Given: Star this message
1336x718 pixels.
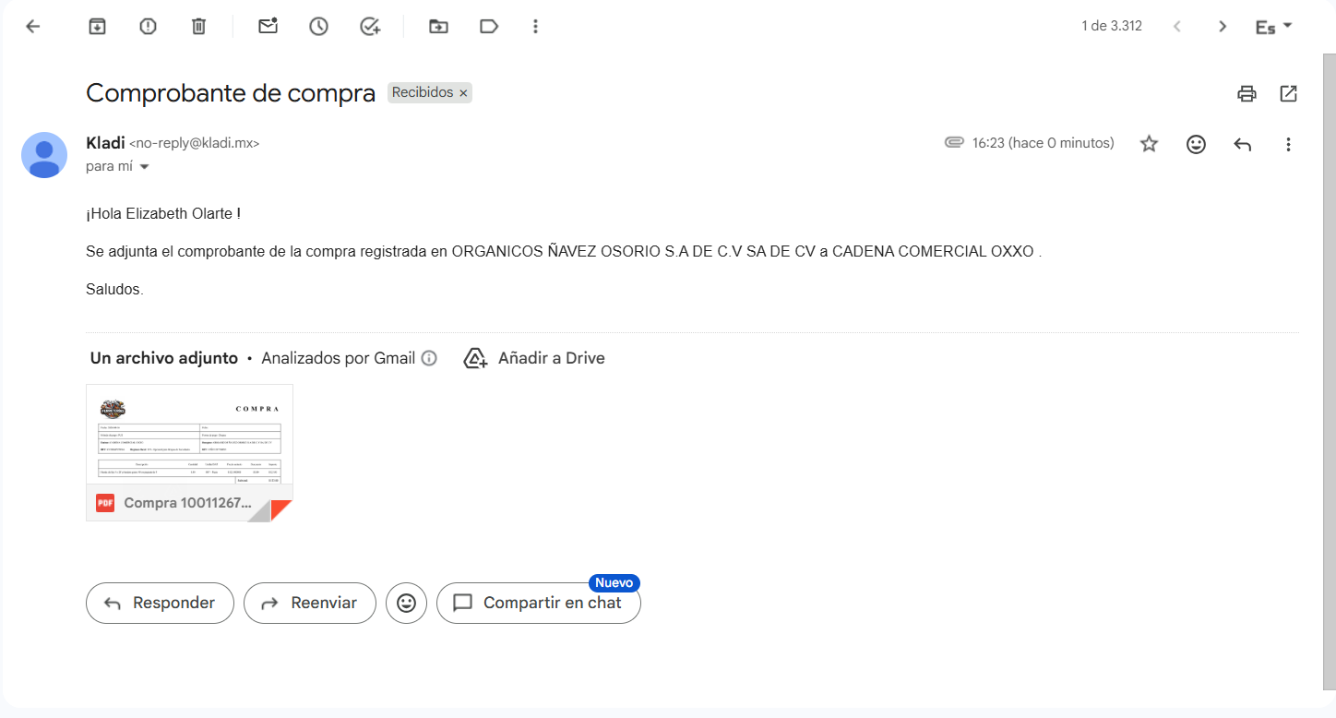Looking at the screenshot, I should 1149,144.
